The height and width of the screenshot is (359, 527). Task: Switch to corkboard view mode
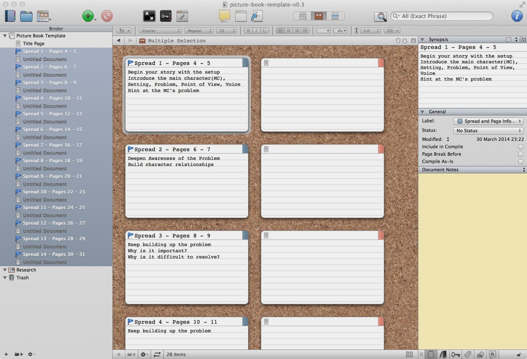(x=319, y=16)
